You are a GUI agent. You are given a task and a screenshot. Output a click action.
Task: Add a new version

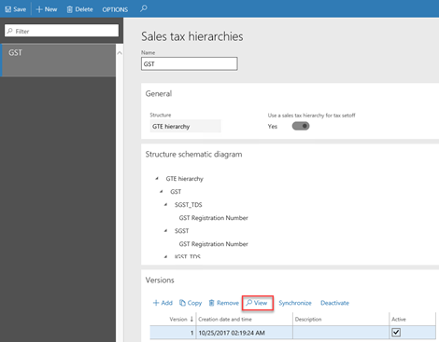tap(163, 303)
